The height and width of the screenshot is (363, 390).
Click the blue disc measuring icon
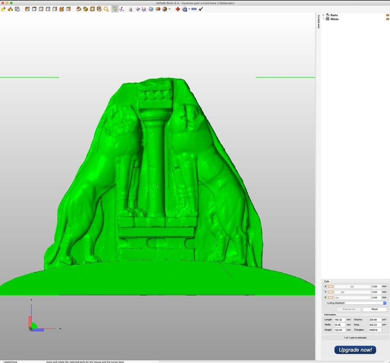pyautogui.click(x=185, y=9)
